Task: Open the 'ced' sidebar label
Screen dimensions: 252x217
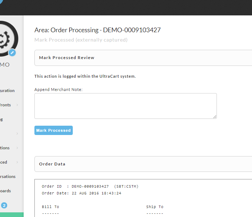Action: point(4,162)
